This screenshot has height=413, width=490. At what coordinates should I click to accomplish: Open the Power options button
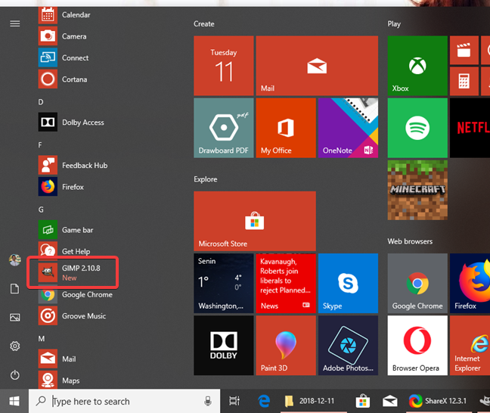tap(14, 375)
